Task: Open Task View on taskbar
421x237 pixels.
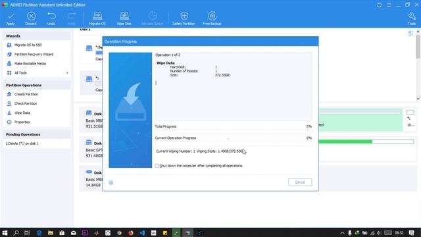Action: 27,232
